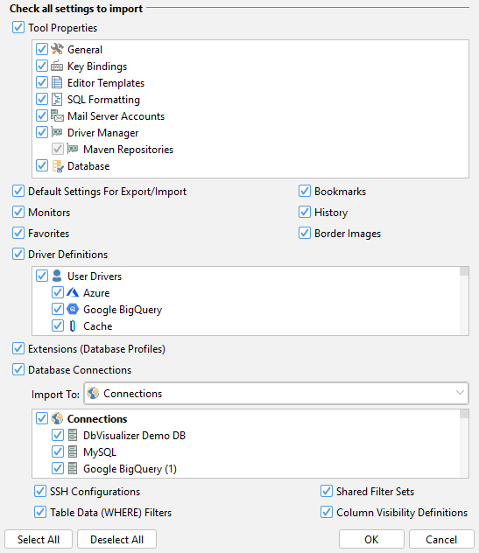The height and width of the screenshot is (553, 479).
Task: Uncheck the Bookmarks checkbox
Action: 305,191
